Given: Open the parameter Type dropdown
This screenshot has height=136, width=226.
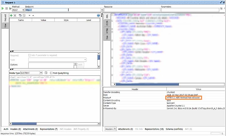Looking at the screenshot, I should point(57,60).
